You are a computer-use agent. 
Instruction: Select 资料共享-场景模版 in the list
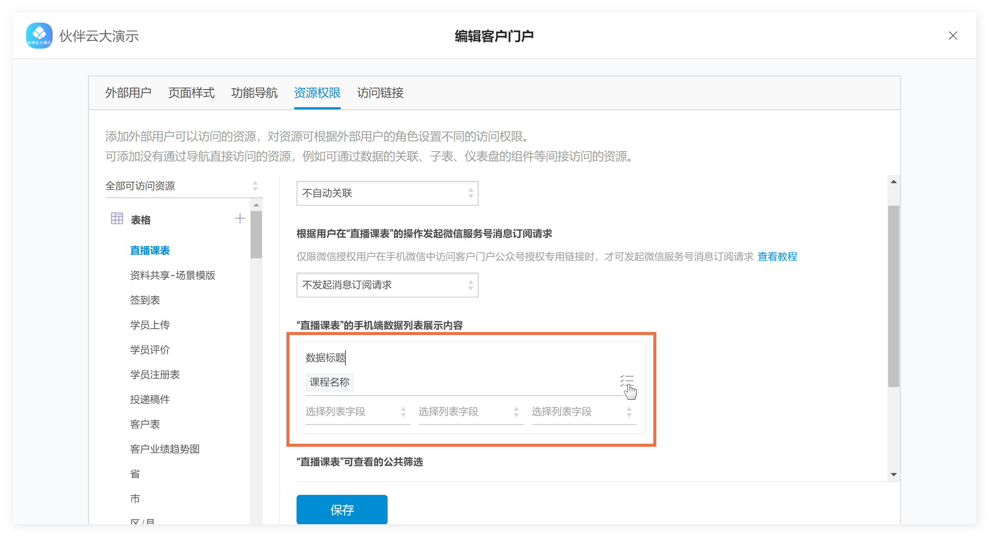172,275
